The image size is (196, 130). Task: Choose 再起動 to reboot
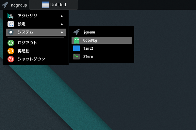click(36, 51)
